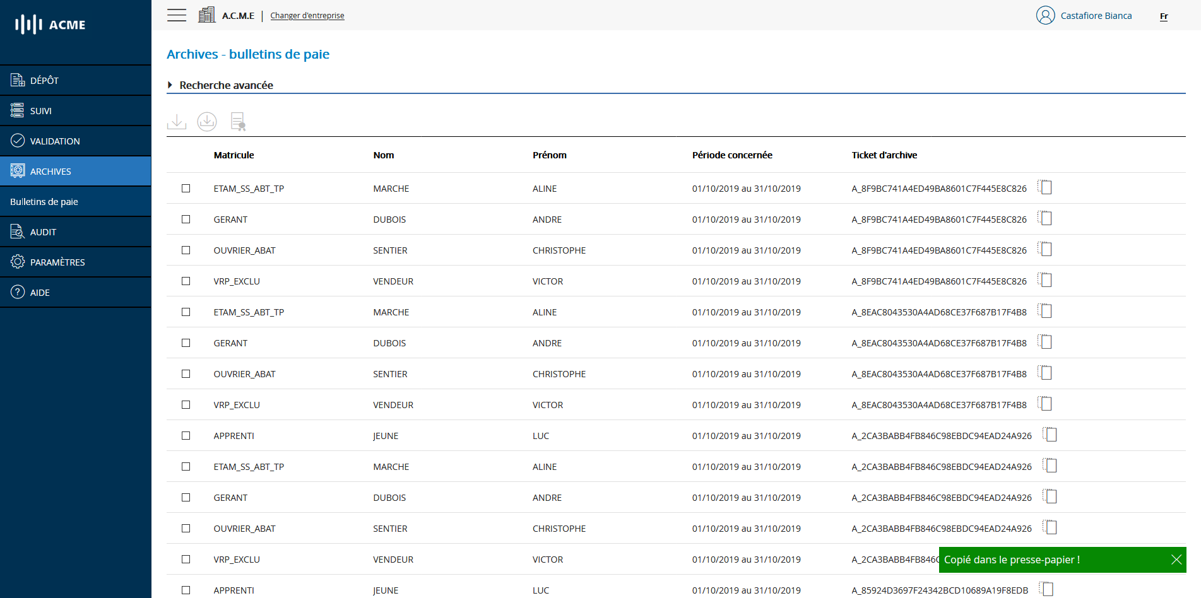Expand the Recherche avancée panel
The image size is (1201, 598).
tap(226, 85)
